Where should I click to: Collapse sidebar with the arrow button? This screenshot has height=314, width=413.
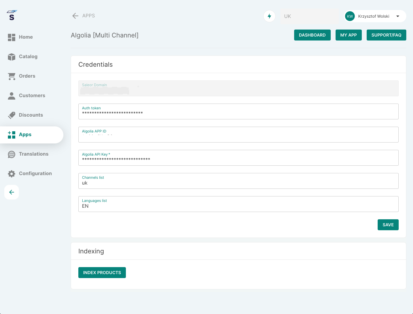click(12, 192)
